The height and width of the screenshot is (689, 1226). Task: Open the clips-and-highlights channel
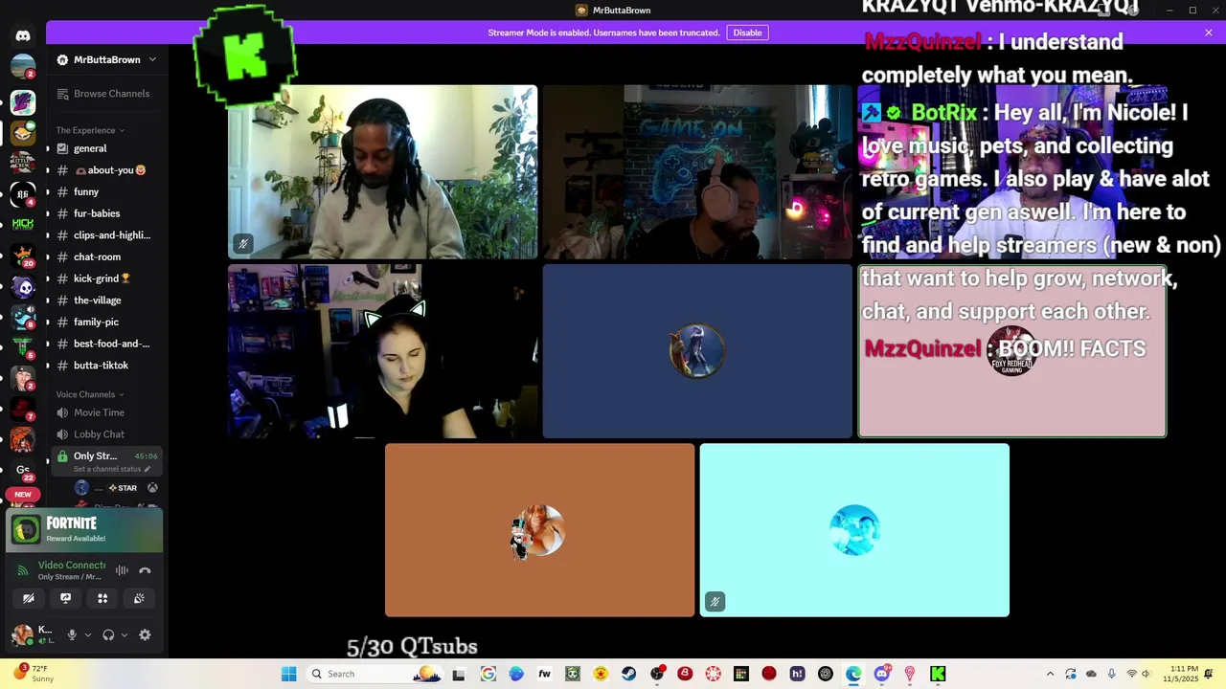tap(105, 235)
